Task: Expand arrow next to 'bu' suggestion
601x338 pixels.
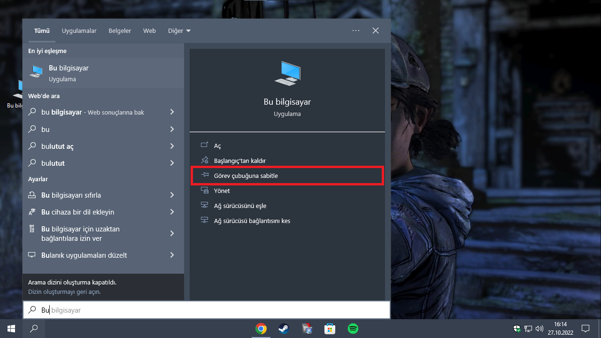Action: point(172,129)
